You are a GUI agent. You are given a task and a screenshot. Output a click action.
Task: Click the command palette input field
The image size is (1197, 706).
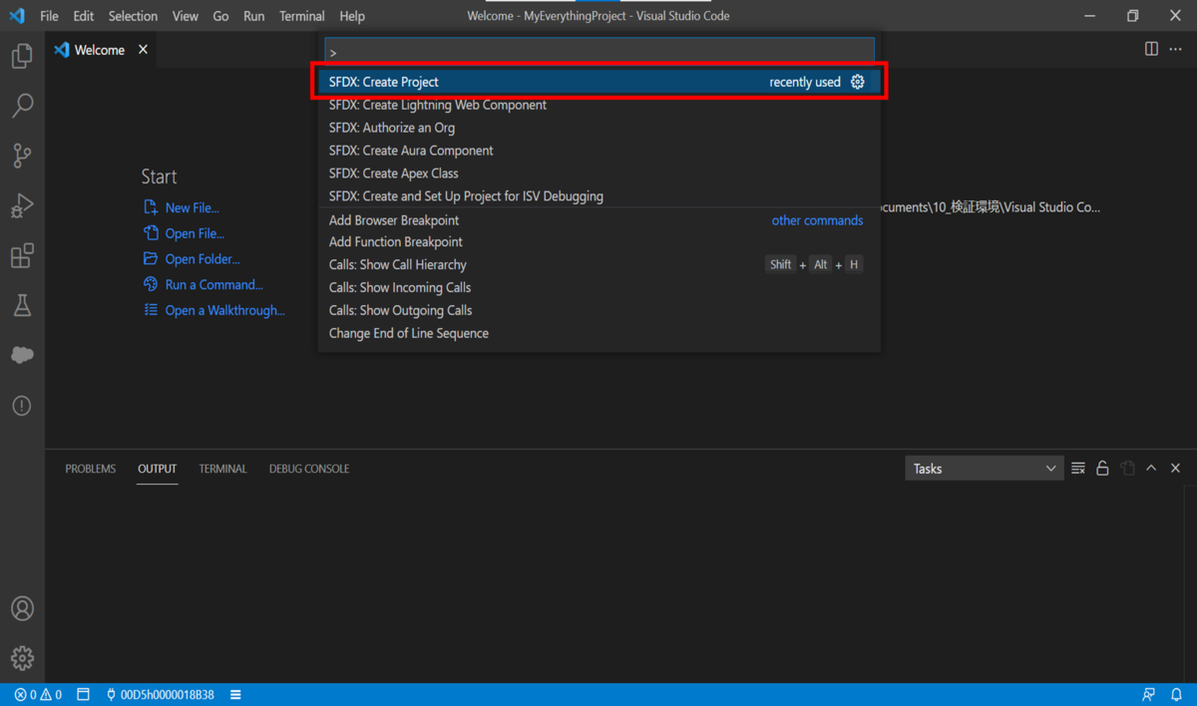pos(599,52)
